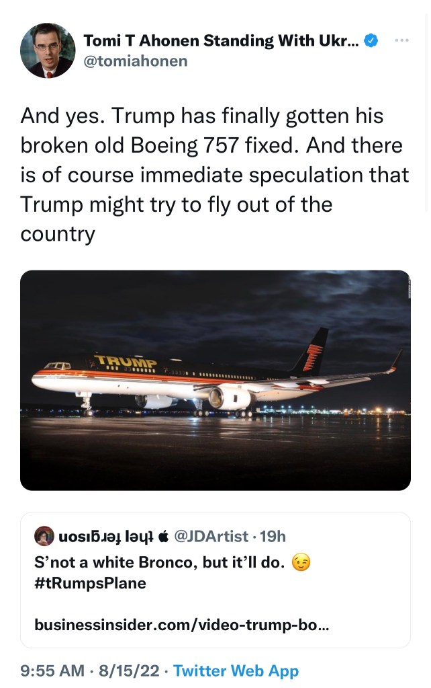
Task: Open the three-dot more options menu
Action: tap(402, 40)
